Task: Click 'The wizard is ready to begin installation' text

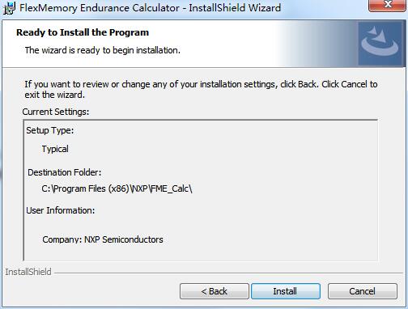Action: coord(103,50)
